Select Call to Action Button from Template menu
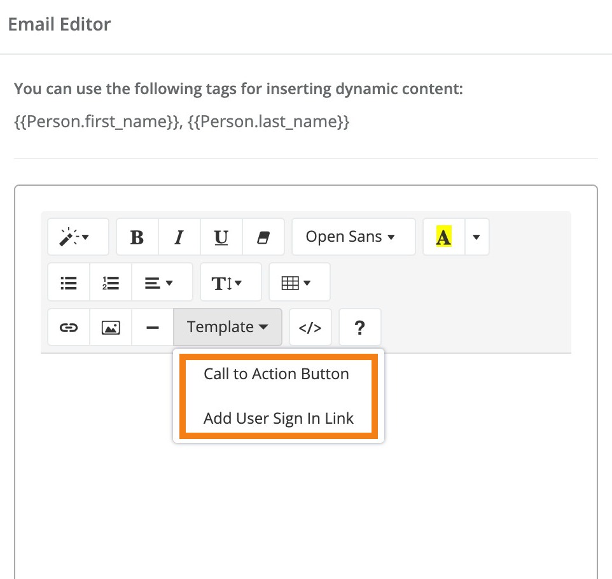The width and height of the screenshot is (612, 579). pos(276,374)
